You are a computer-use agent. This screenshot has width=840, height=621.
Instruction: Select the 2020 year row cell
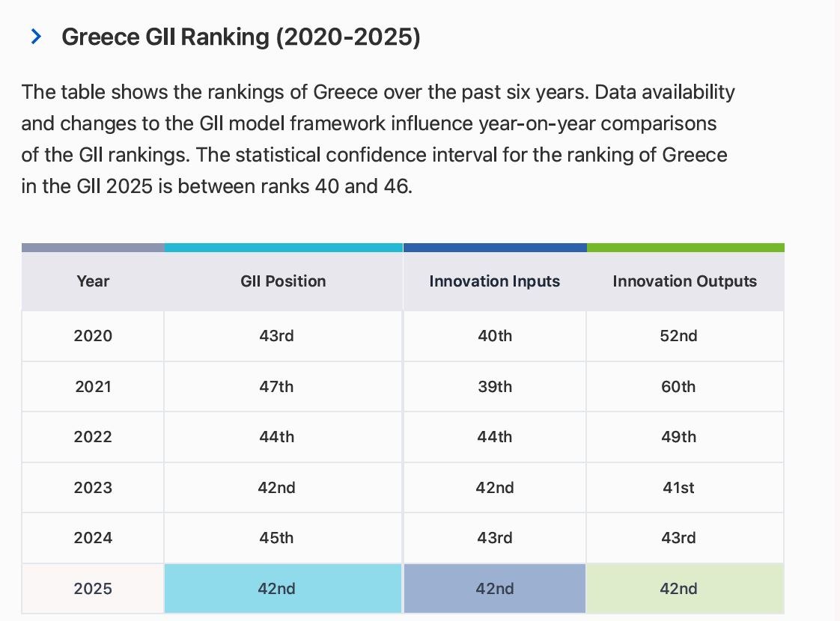tap(93, 336)
